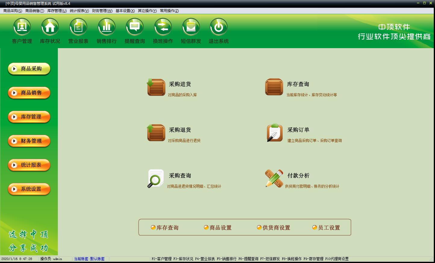435x263 pixels.
Task: Click 操作员:admin in status bar
Action: click(x=51, y=259)
